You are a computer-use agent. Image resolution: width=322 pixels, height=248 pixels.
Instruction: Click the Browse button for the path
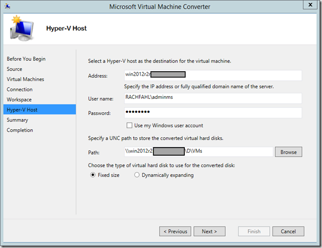tap(289, 152)
